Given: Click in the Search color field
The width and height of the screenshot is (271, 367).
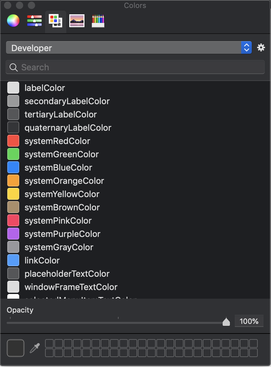Looking at the screenshot, I should point(139,67).
